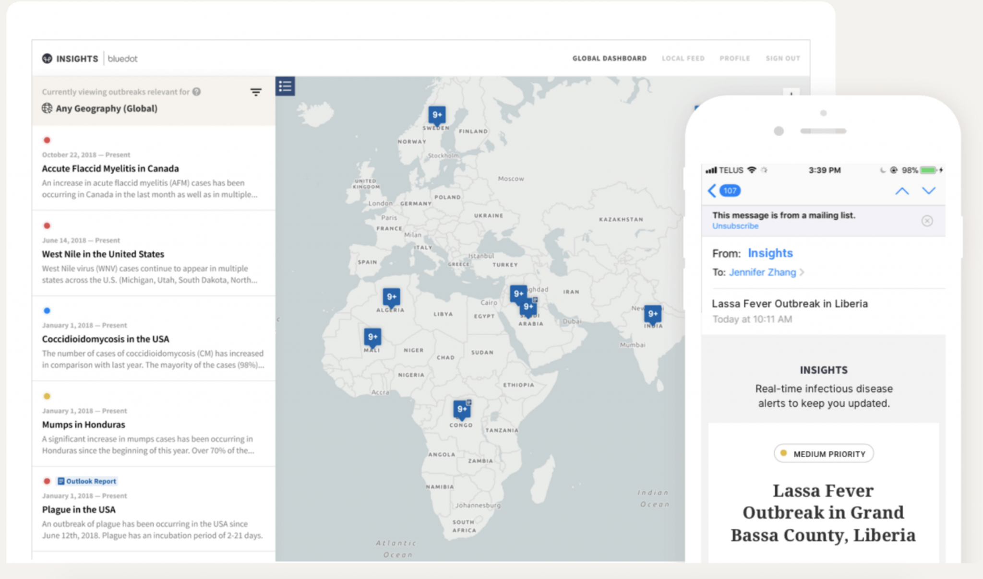Viewport: 983px width, 579px height.
Task: Show next email with down chevron
Action: (929, 191)
